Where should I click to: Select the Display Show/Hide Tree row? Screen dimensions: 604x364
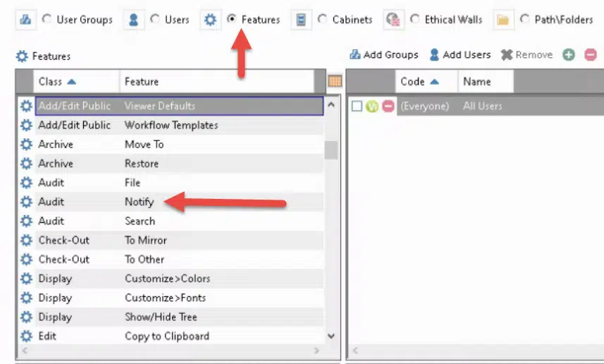pyautogui.click(x=179, y=317)
